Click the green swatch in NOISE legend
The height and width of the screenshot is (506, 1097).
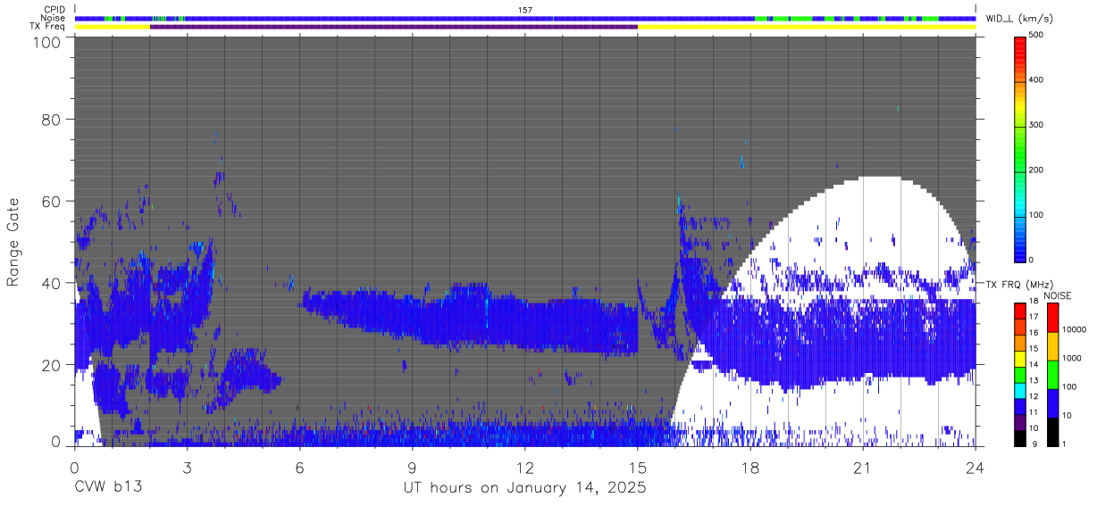[x=1052, y=375]
